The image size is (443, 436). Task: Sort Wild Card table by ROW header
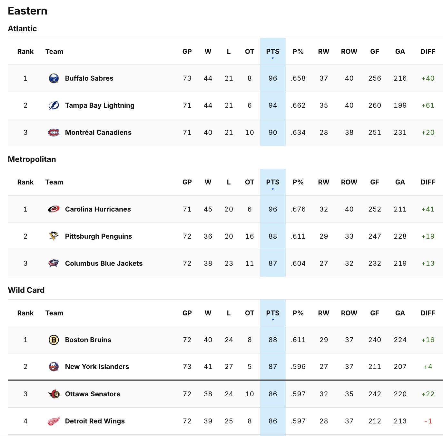pos(349,313)
